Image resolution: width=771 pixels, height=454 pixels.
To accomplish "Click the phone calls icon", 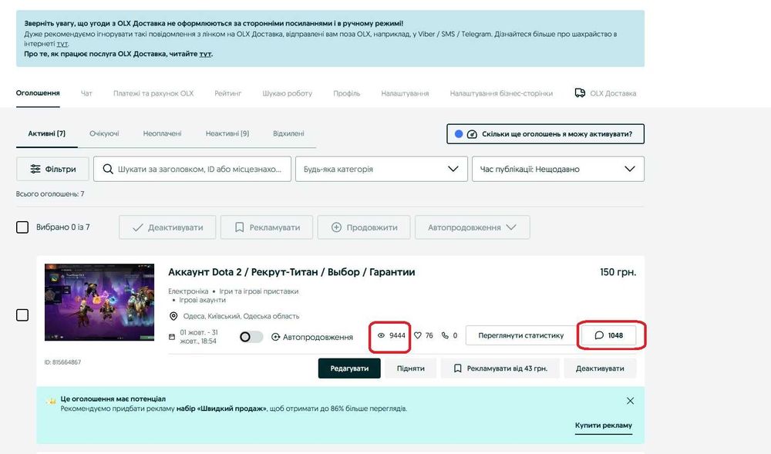I will pyautogui.click(x=445, y=335).
